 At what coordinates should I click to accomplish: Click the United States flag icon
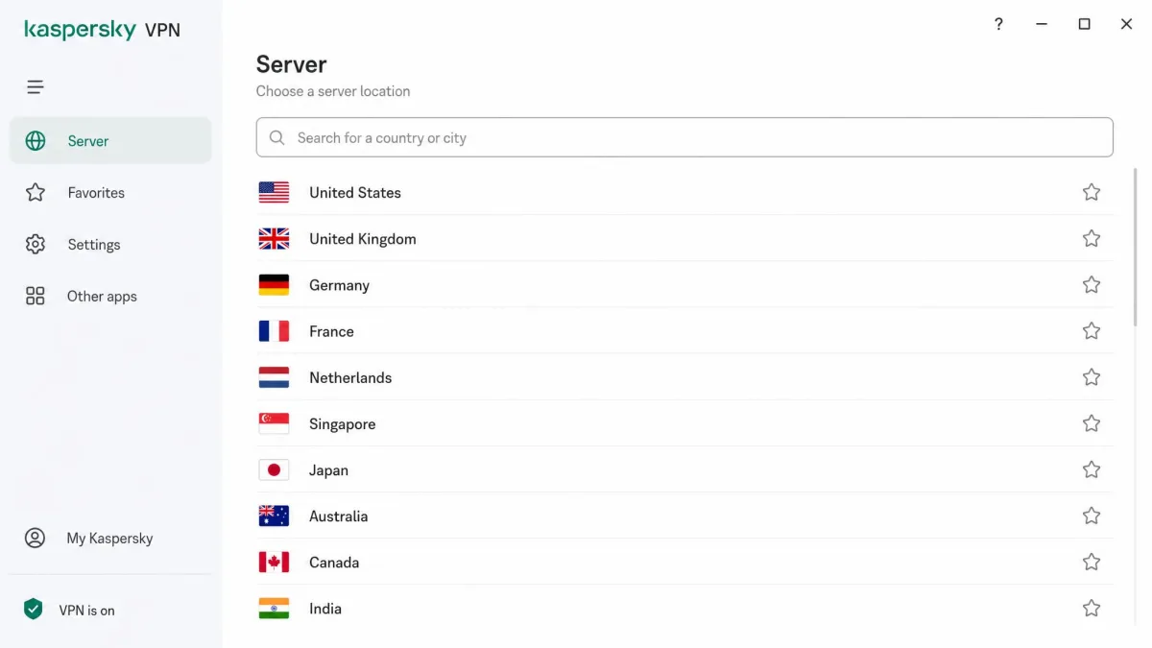274,193
